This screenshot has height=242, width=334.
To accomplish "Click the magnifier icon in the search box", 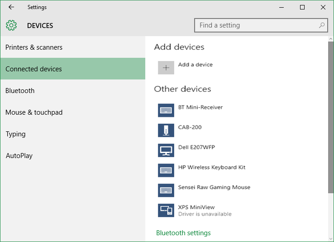I will 322,25.
